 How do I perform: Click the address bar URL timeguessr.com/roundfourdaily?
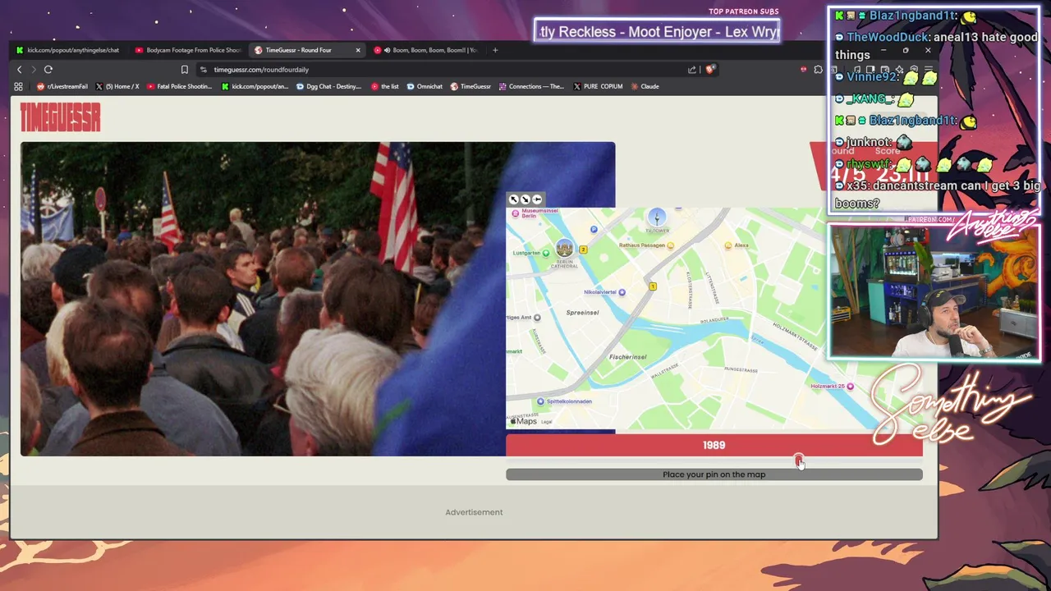(261, 70)
